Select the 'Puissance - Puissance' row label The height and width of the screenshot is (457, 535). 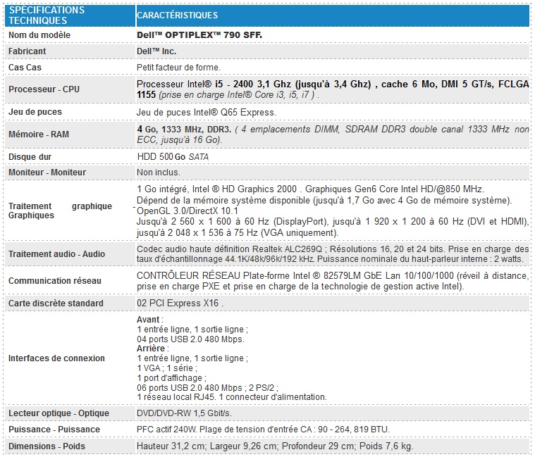pyautogui.click(x=54, y=430)
